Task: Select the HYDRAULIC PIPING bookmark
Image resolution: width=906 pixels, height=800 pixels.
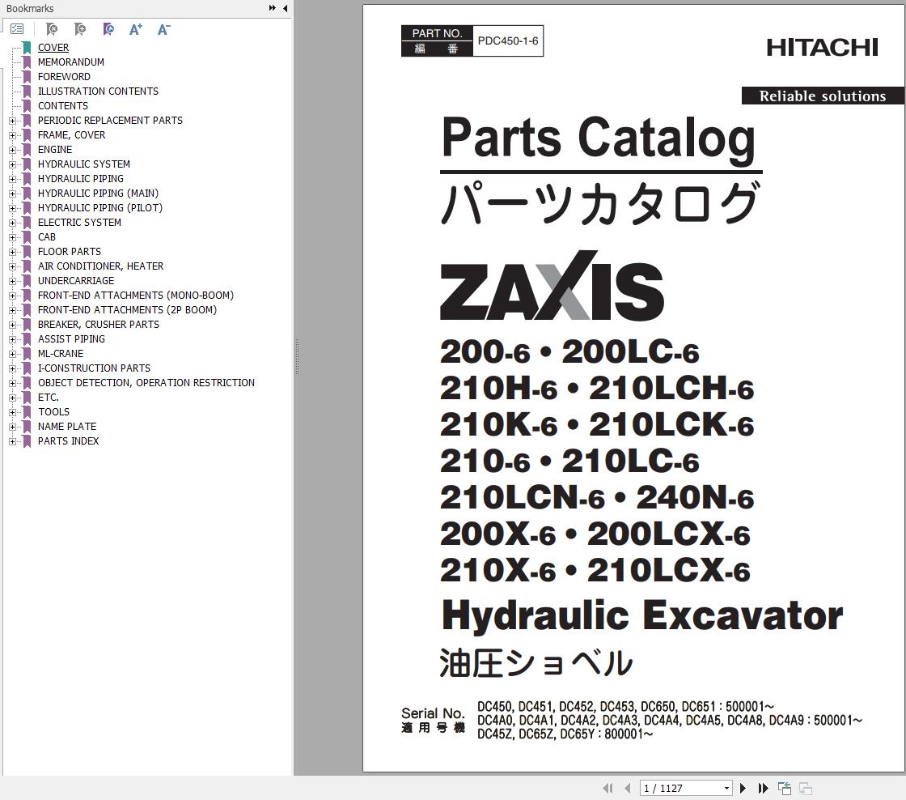Action: click(x=81, y=179)
